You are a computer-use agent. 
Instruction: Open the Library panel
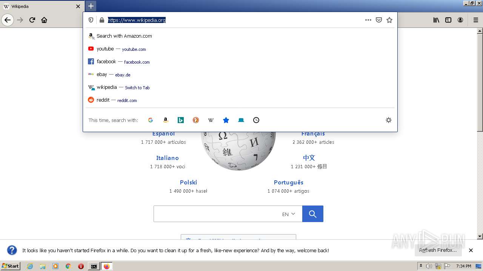point(436,20)
